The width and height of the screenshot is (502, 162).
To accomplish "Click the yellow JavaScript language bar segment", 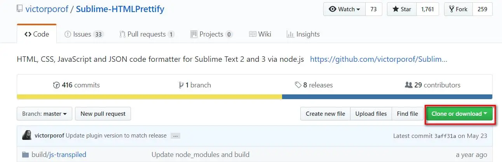I will [x=150, y=97].
